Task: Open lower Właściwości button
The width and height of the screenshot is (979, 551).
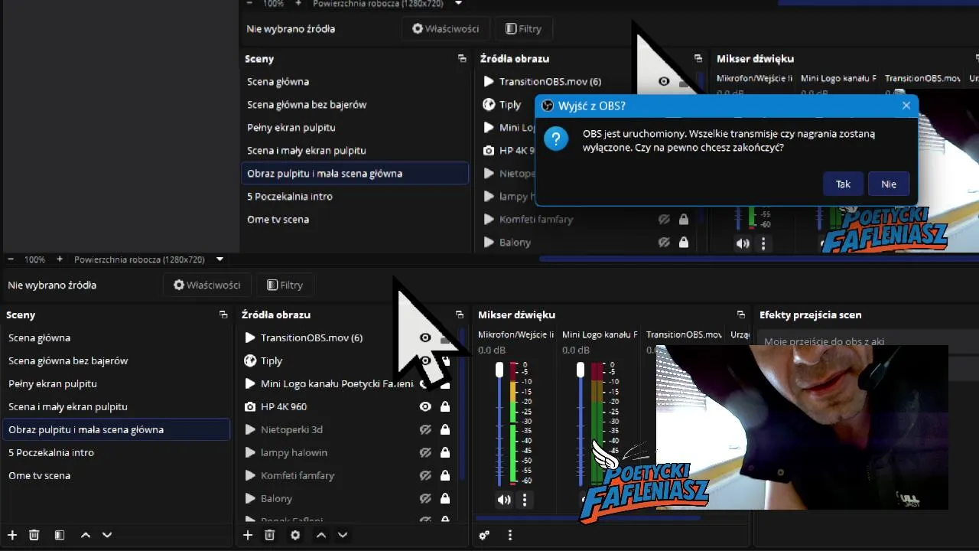Action: point(207,285)
